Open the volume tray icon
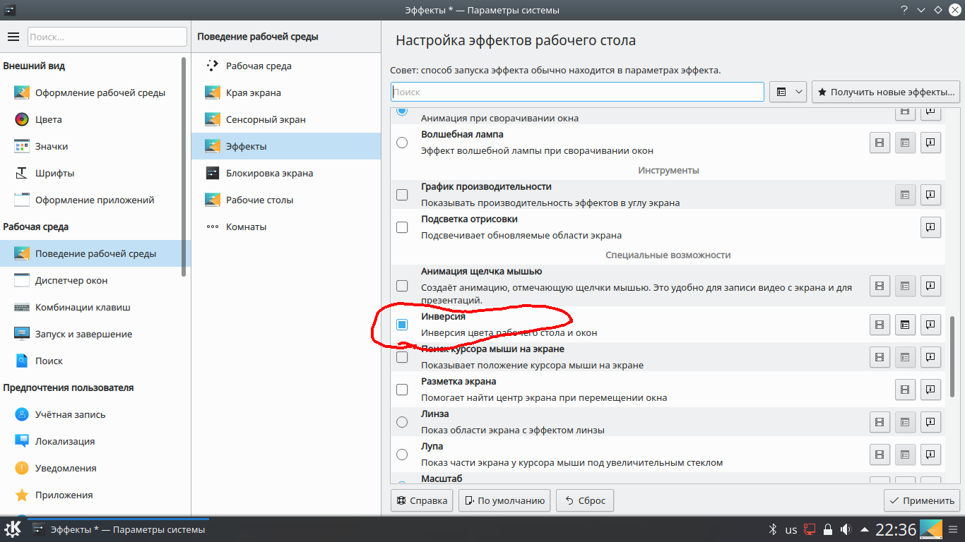965x542 pixels. pyautogui.click(x=846, y=529)
